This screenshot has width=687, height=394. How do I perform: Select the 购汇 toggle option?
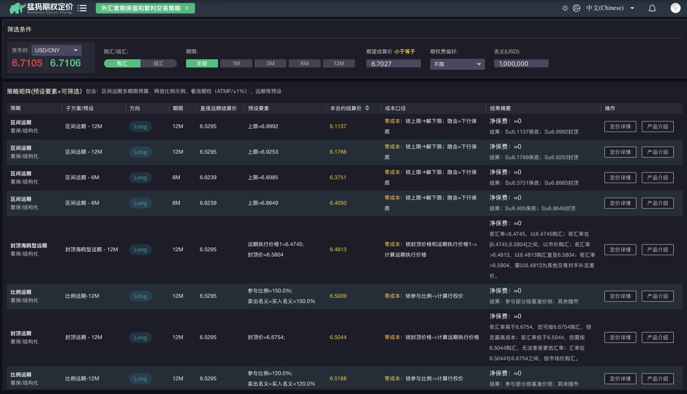tap(122, 63)
